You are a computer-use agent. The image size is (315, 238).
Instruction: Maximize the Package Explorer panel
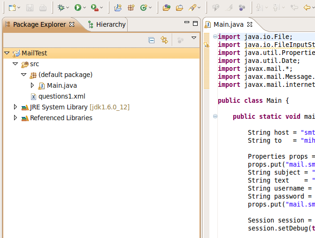click(195, 23)
